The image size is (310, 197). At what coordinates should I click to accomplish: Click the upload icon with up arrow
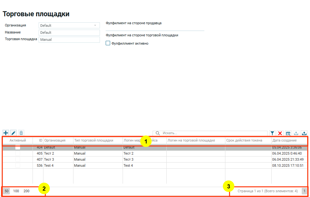304,133
